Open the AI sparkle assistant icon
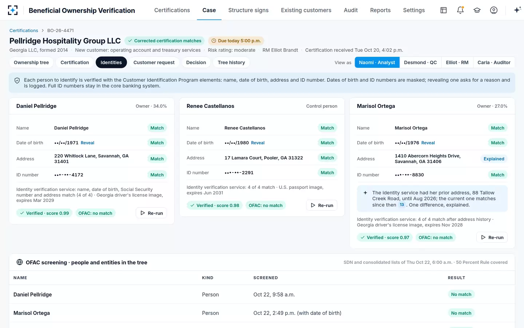The height and width of the screenshot is (328, 524). point(517,10)
